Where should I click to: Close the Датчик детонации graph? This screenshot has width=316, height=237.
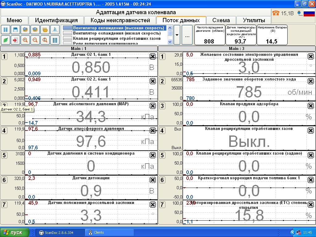(153, 180)
